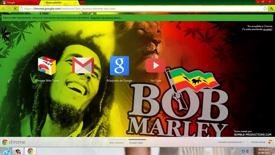
Task: Click the forward navigation arrow
Action: [x=9, y=9]
